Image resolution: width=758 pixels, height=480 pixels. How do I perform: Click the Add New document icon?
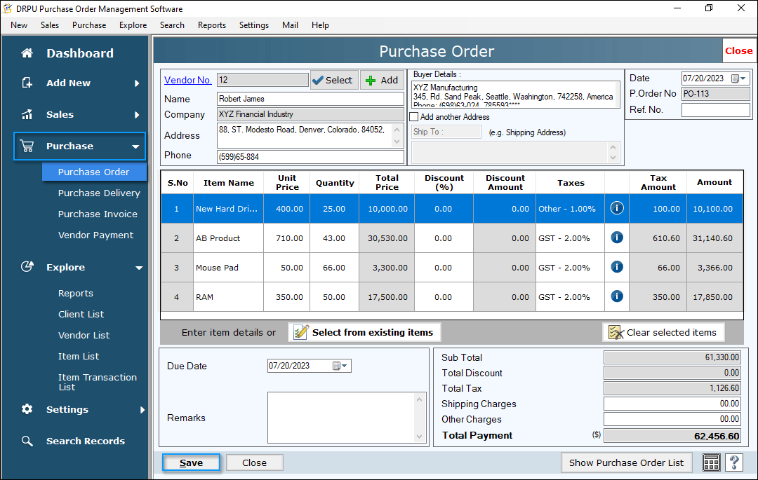click(x=27, y=83)
